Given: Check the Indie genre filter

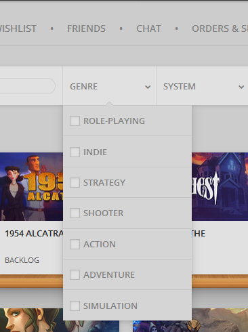Looking at the screenshot, I should [x=75, y=152].
